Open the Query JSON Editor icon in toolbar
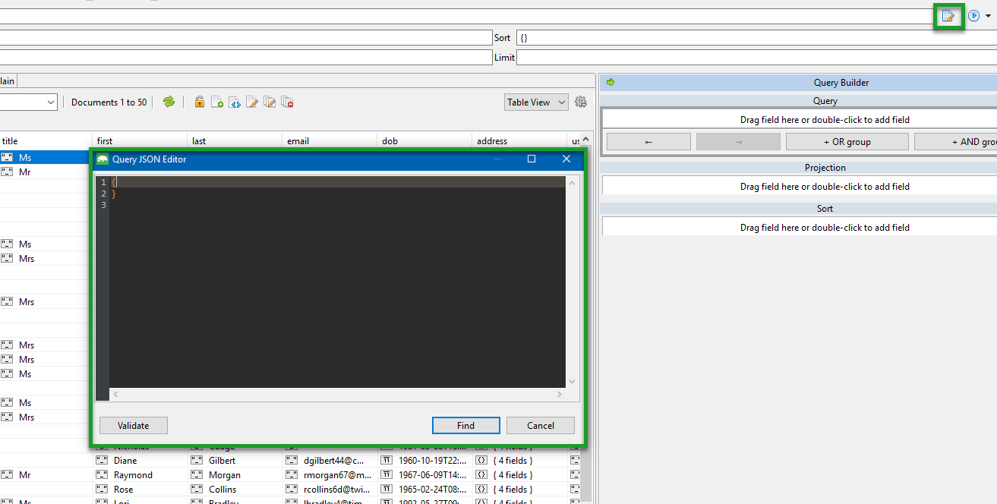This screenshot has height=504, width=997. (948, 15)
